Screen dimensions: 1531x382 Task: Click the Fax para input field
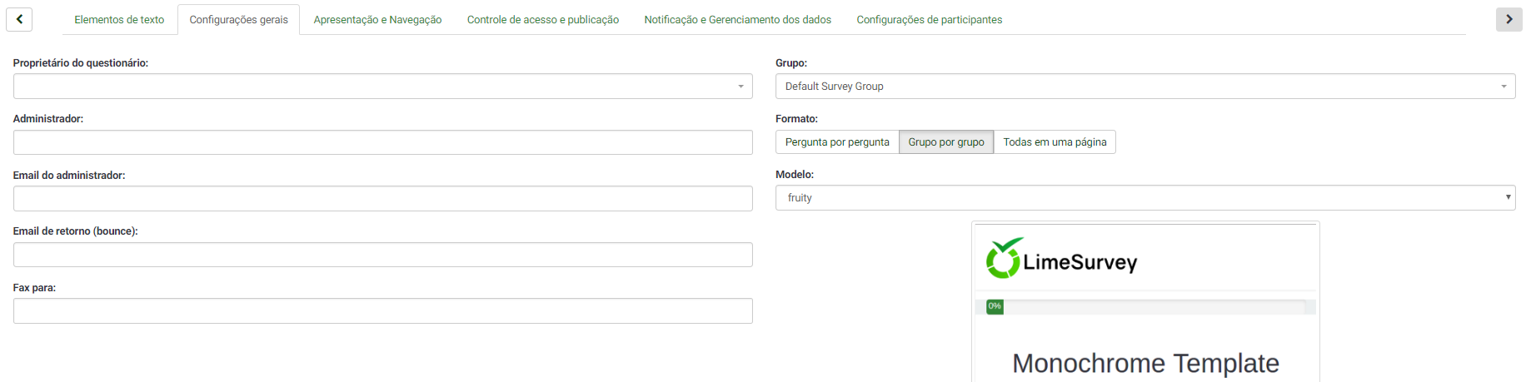(382, 311)
